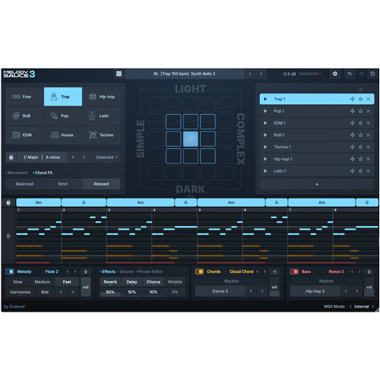The height and width of the screenshot is (380, 380).
Task: Toggle the piano roll lock
Action: pos(8,236)
